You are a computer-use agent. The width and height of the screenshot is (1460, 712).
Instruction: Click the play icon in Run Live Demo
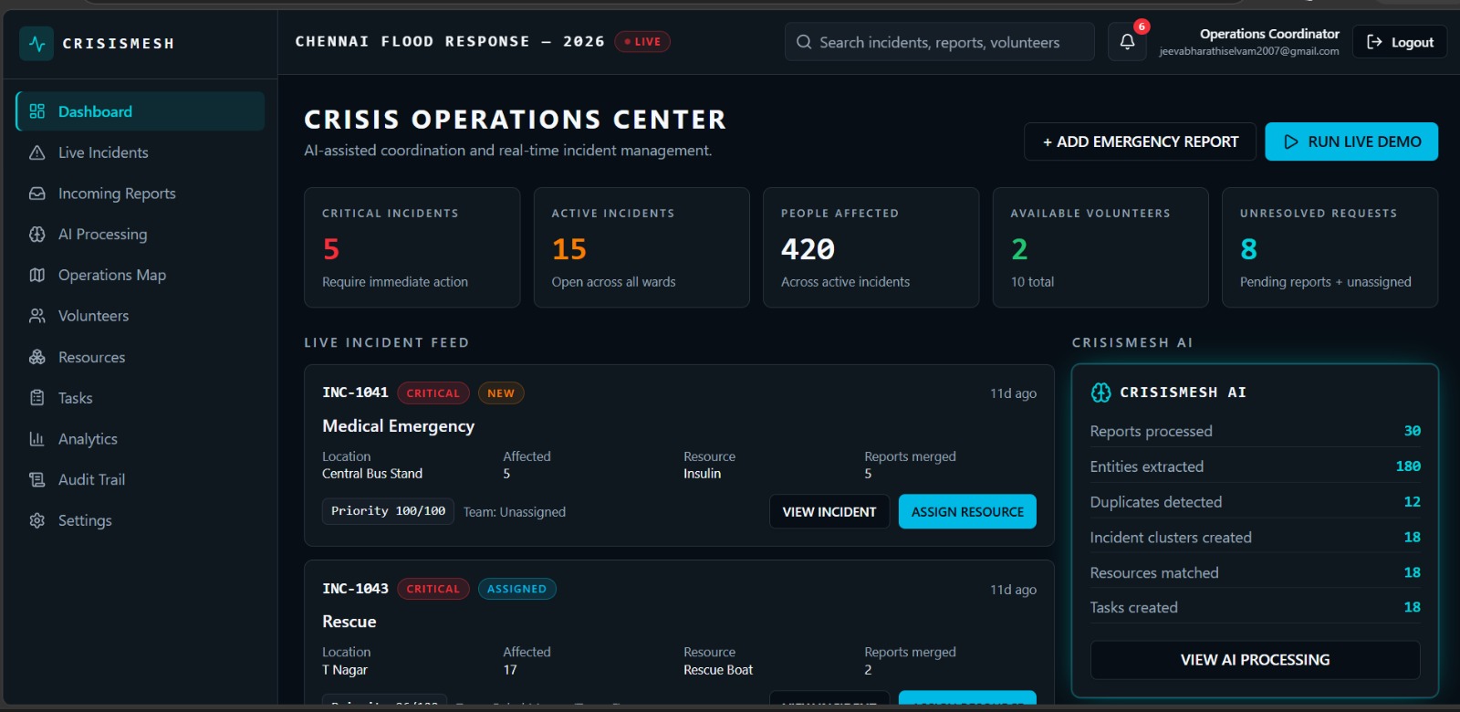(x=1291, y=141)
